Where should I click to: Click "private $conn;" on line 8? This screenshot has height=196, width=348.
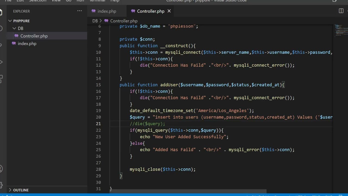point(137,39)
